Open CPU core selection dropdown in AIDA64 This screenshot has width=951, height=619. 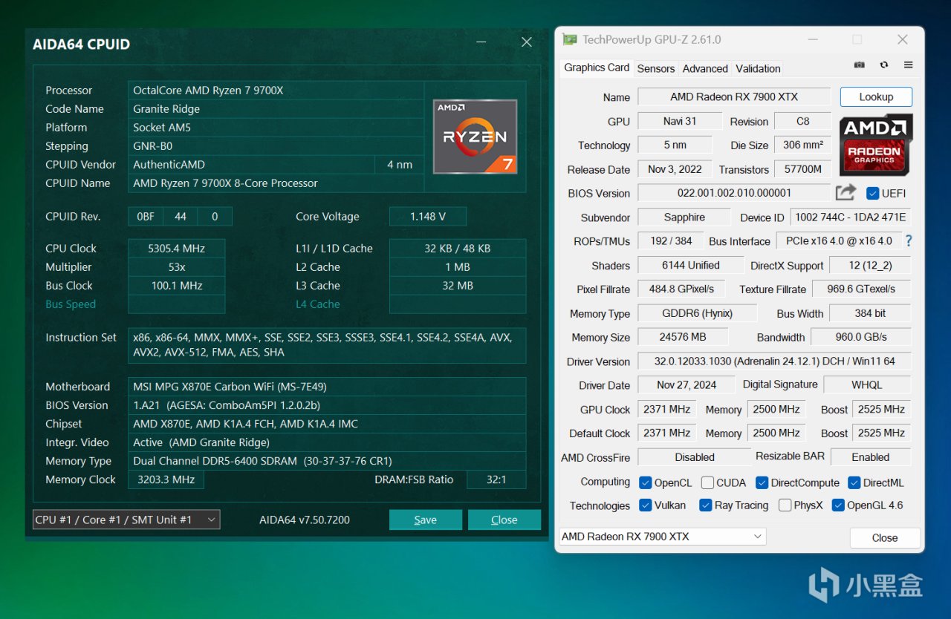[x=126, y=520]
